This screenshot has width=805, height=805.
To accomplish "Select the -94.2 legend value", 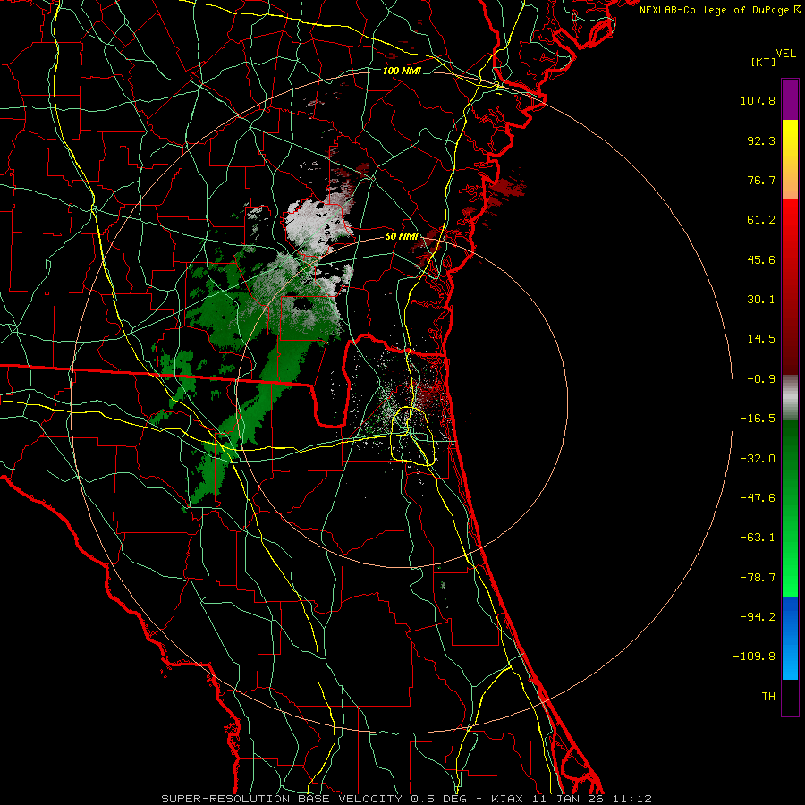I will pos(758,616).
